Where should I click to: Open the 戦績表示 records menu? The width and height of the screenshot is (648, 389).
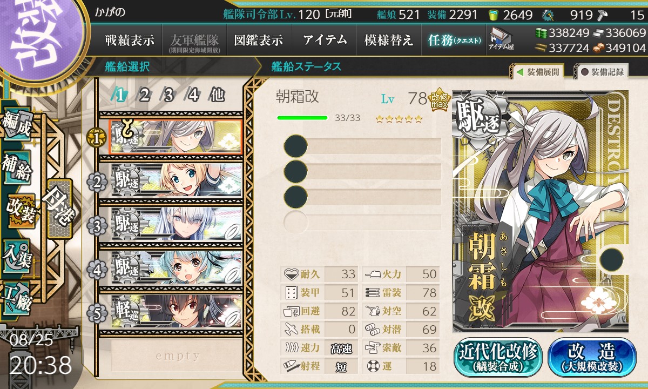click(x=130, y=40)
